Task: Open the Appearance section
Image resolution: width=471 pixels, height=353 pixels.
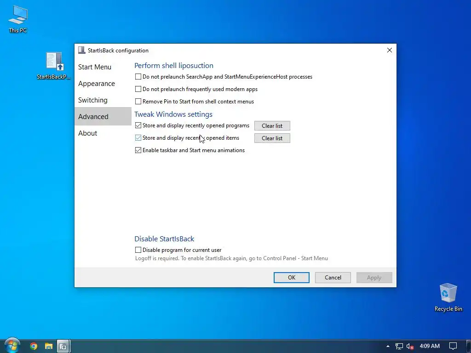Action: (x=103, y=84)
